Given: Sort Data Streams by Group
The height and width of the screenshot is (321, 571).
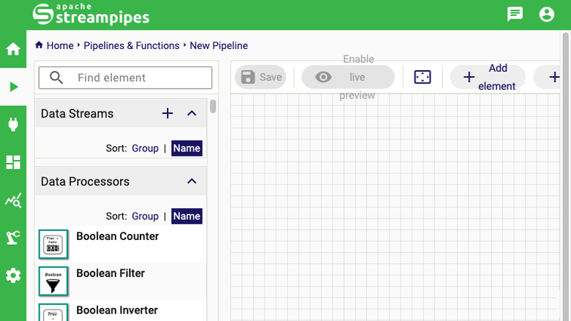Looking at the screenshot, I should pos(145,148).
